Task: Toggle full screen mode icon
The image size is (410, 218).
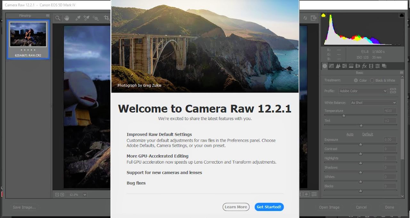Action: pos(314,18)
